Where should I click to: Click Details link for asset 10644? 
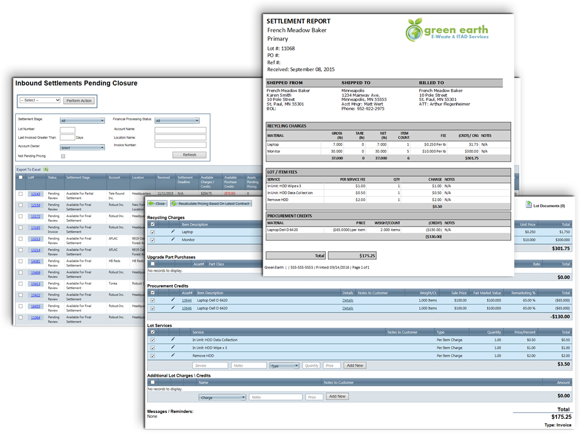click(x=348, y=300)
